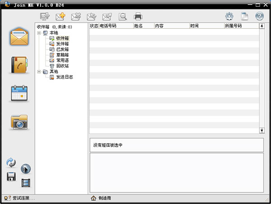Create a new message with envelope plus icon
The height and width of the screenshot is (204, 271).
[61, 17]
